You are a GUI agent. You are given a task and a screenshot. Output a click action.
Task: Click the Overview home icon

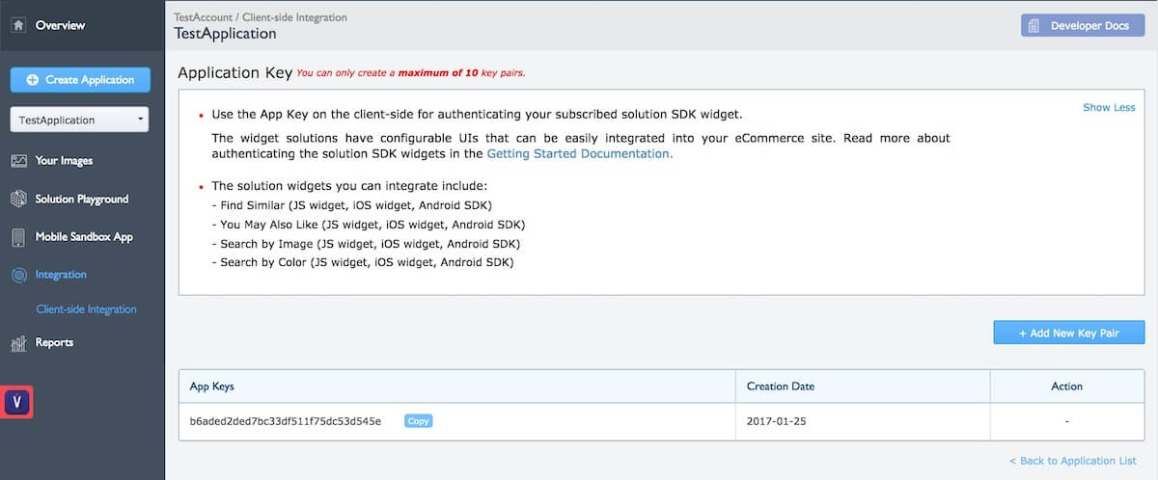pyautogui.click(x=18, y=25)
